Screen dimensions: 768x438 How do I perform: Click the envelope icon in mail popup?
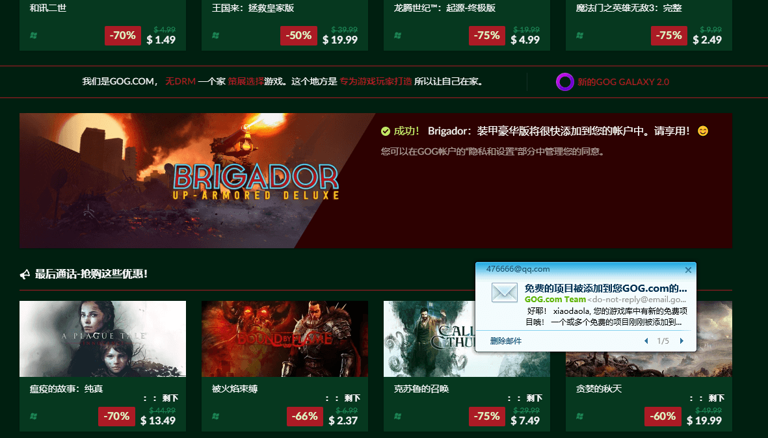coord(504,292)
